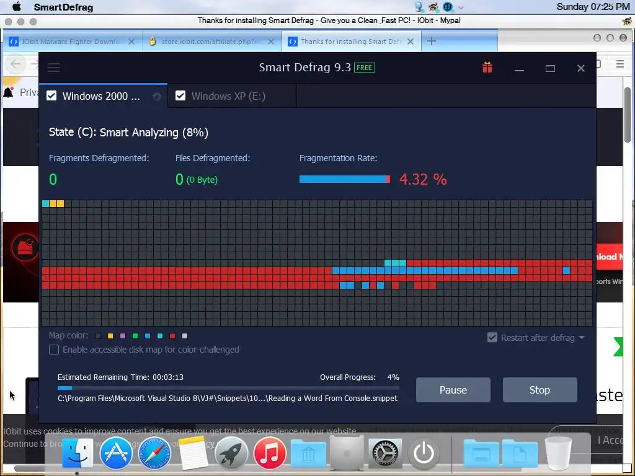
Task: Click the power button dock icon
Action: 424,453
